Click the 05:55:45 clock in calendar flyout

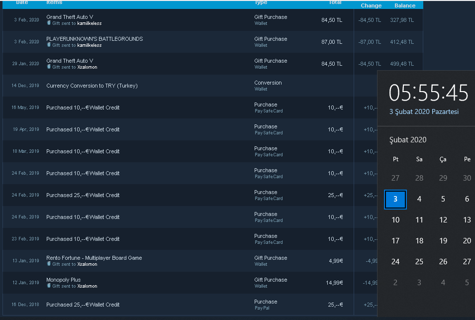point(428,93)
